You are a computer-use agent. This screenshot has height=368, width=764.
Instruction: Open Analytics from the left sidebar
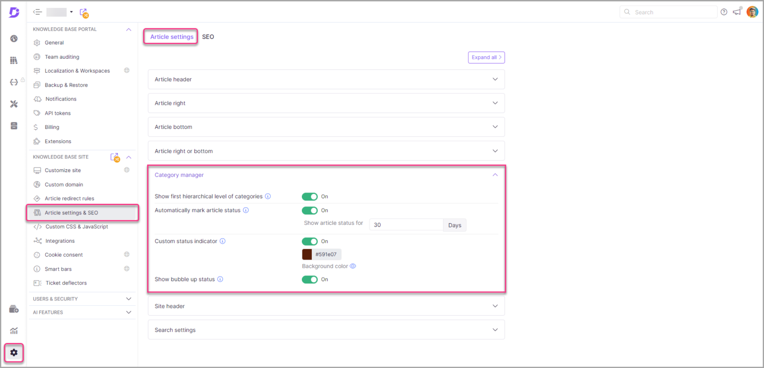click(14, 330)
